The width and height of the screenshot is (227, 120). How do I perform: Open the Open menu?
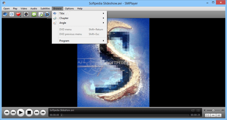(7, 9)
